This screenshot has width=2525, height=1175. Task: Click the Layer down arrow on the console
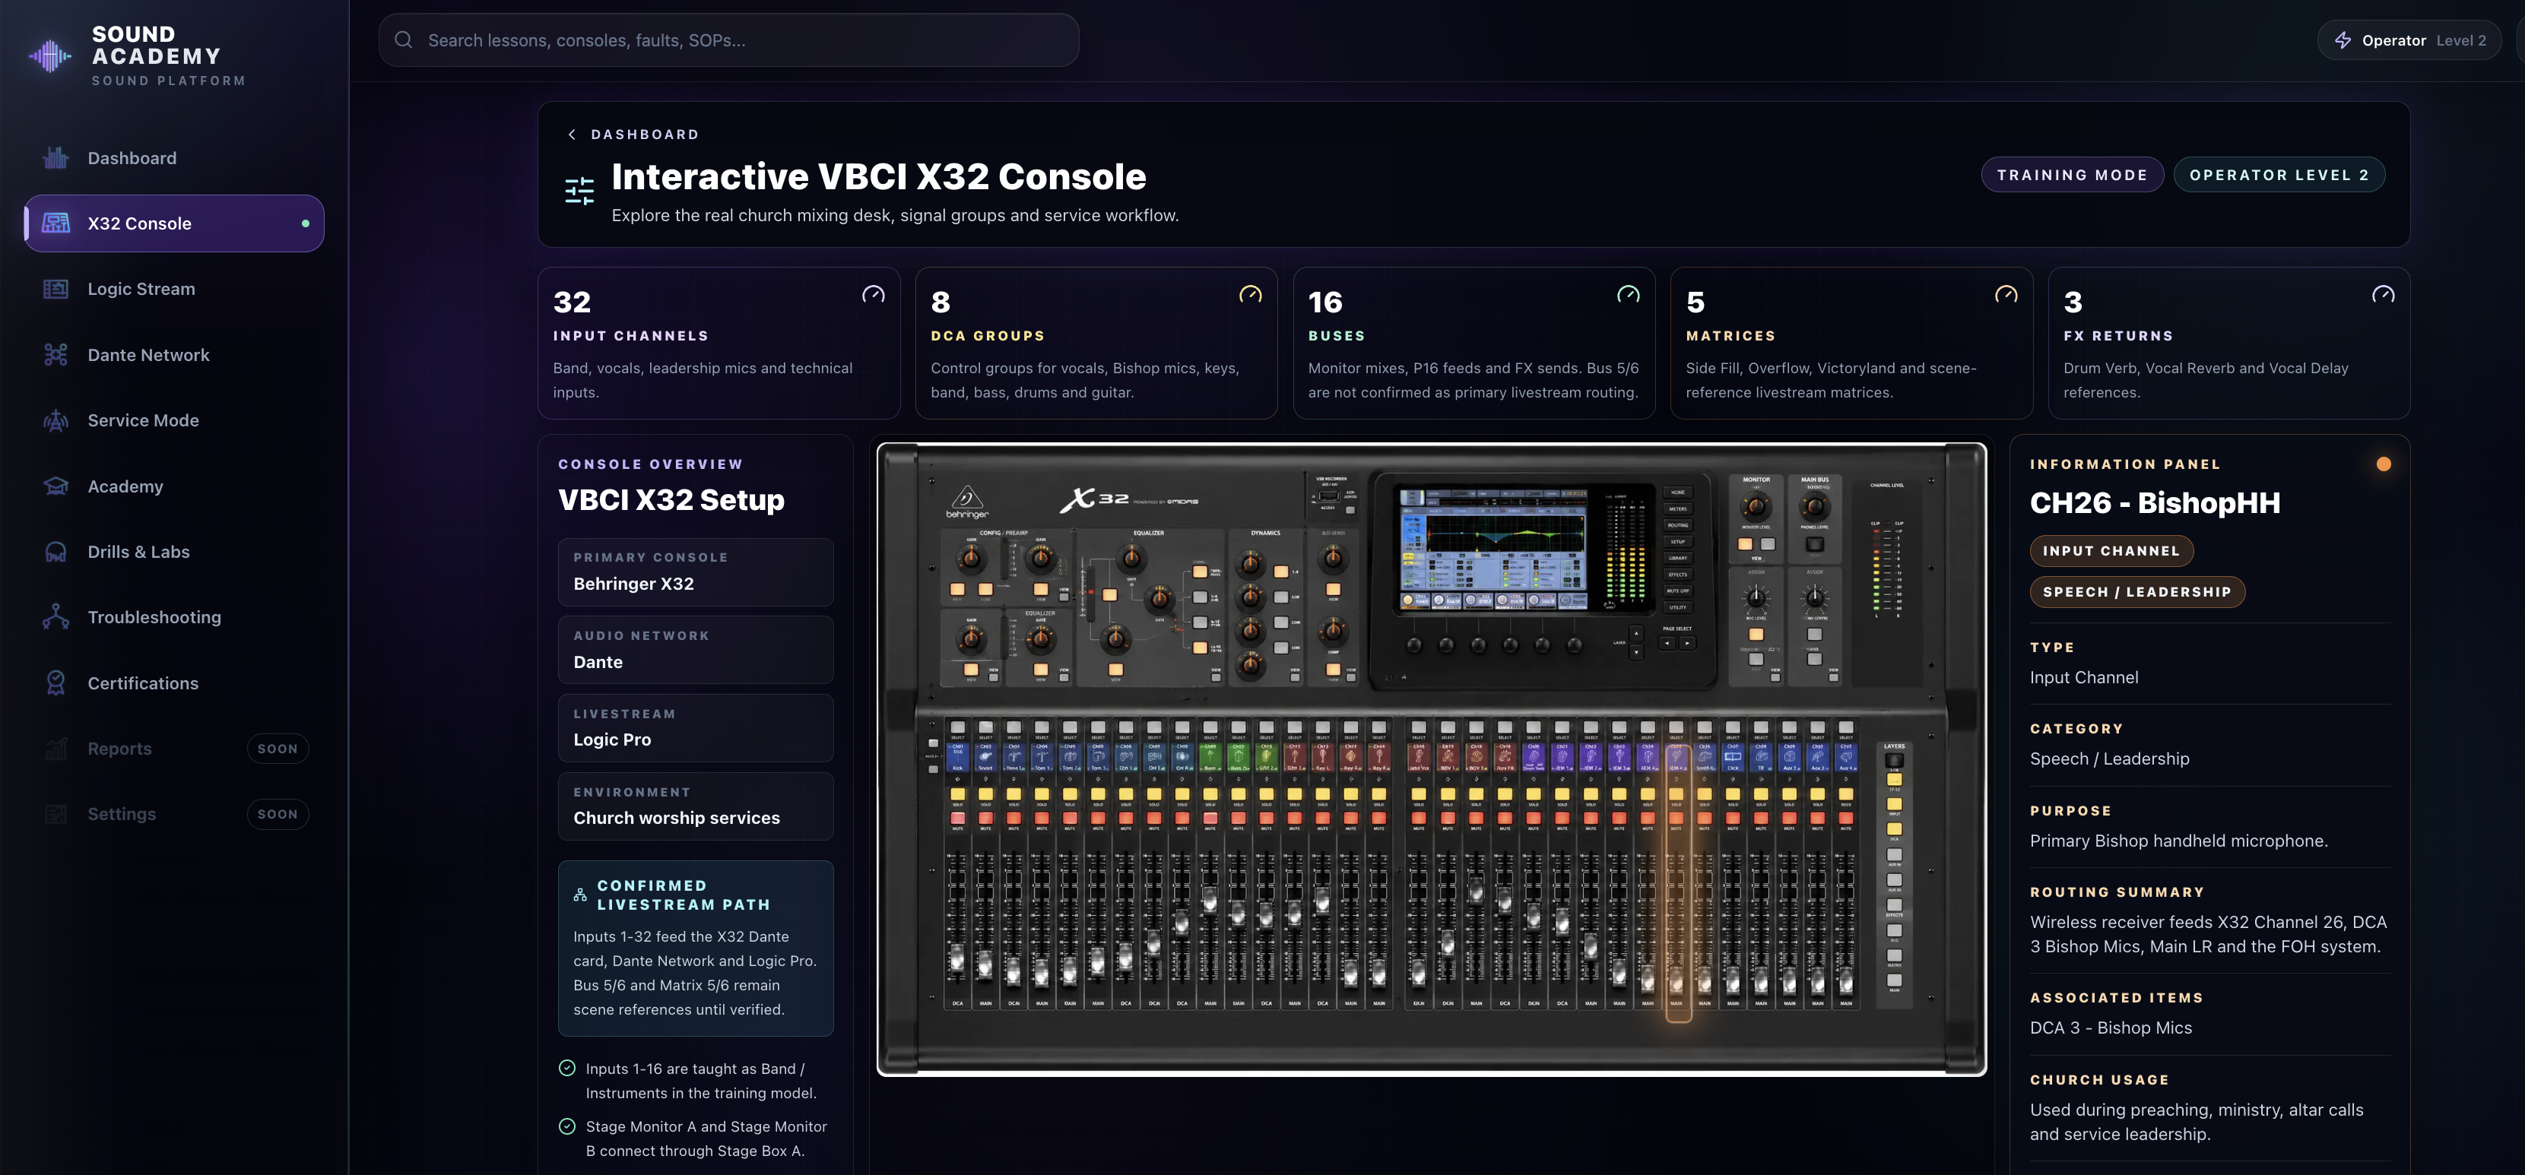(1637, 653)
